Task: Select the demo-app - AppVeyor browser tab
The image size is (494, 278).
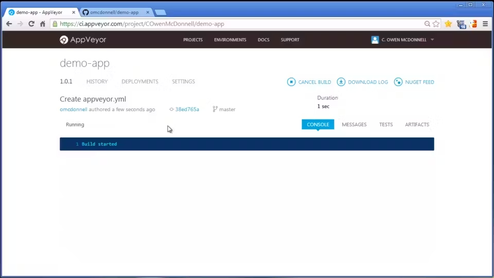Action: [40, 12]
